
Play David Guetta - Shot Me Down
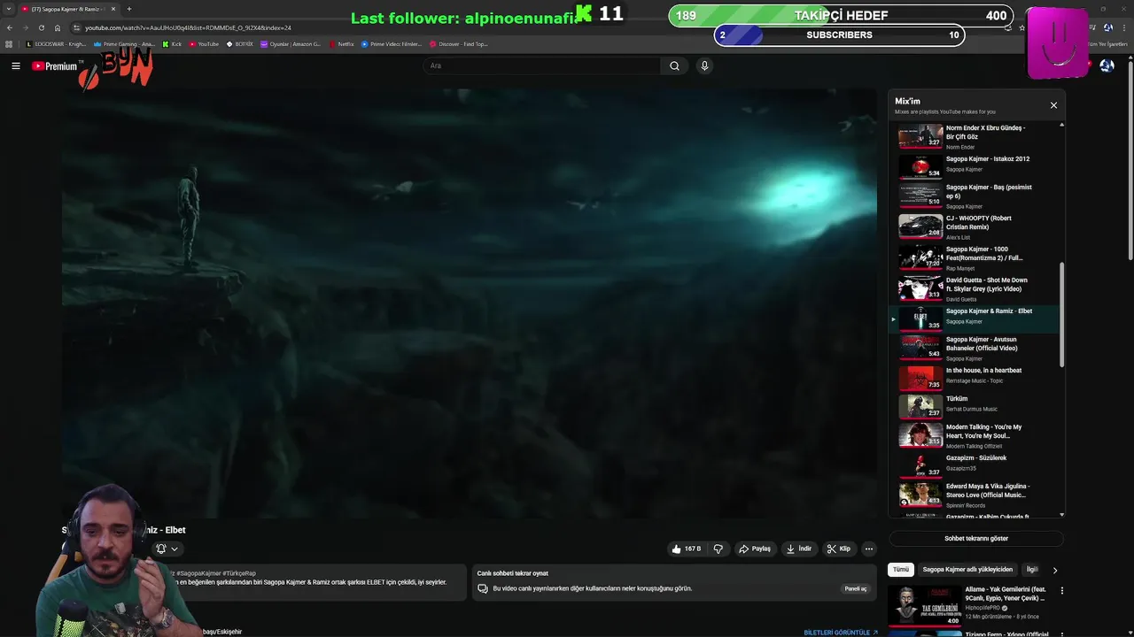[974, 288]
